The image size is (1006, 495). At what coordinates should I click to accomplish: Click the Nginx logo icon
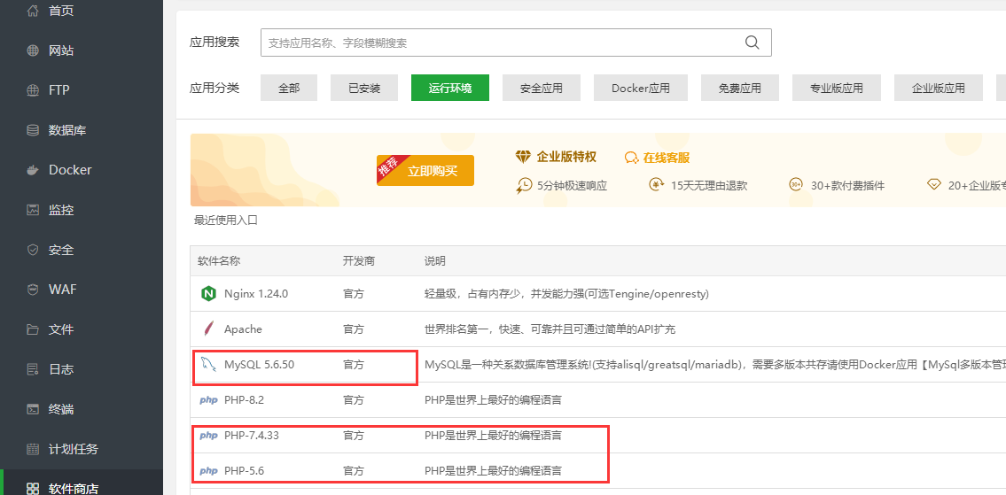pos(208,294)
